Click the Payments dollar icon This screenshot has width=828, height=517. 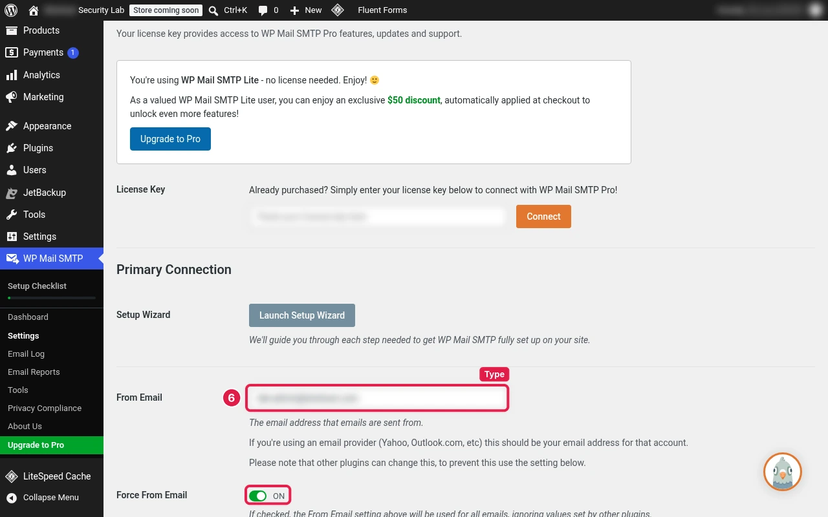click(x=12, y=52)
